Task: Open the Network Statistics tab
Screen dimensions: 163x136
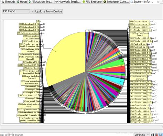Action: point(68,2)
